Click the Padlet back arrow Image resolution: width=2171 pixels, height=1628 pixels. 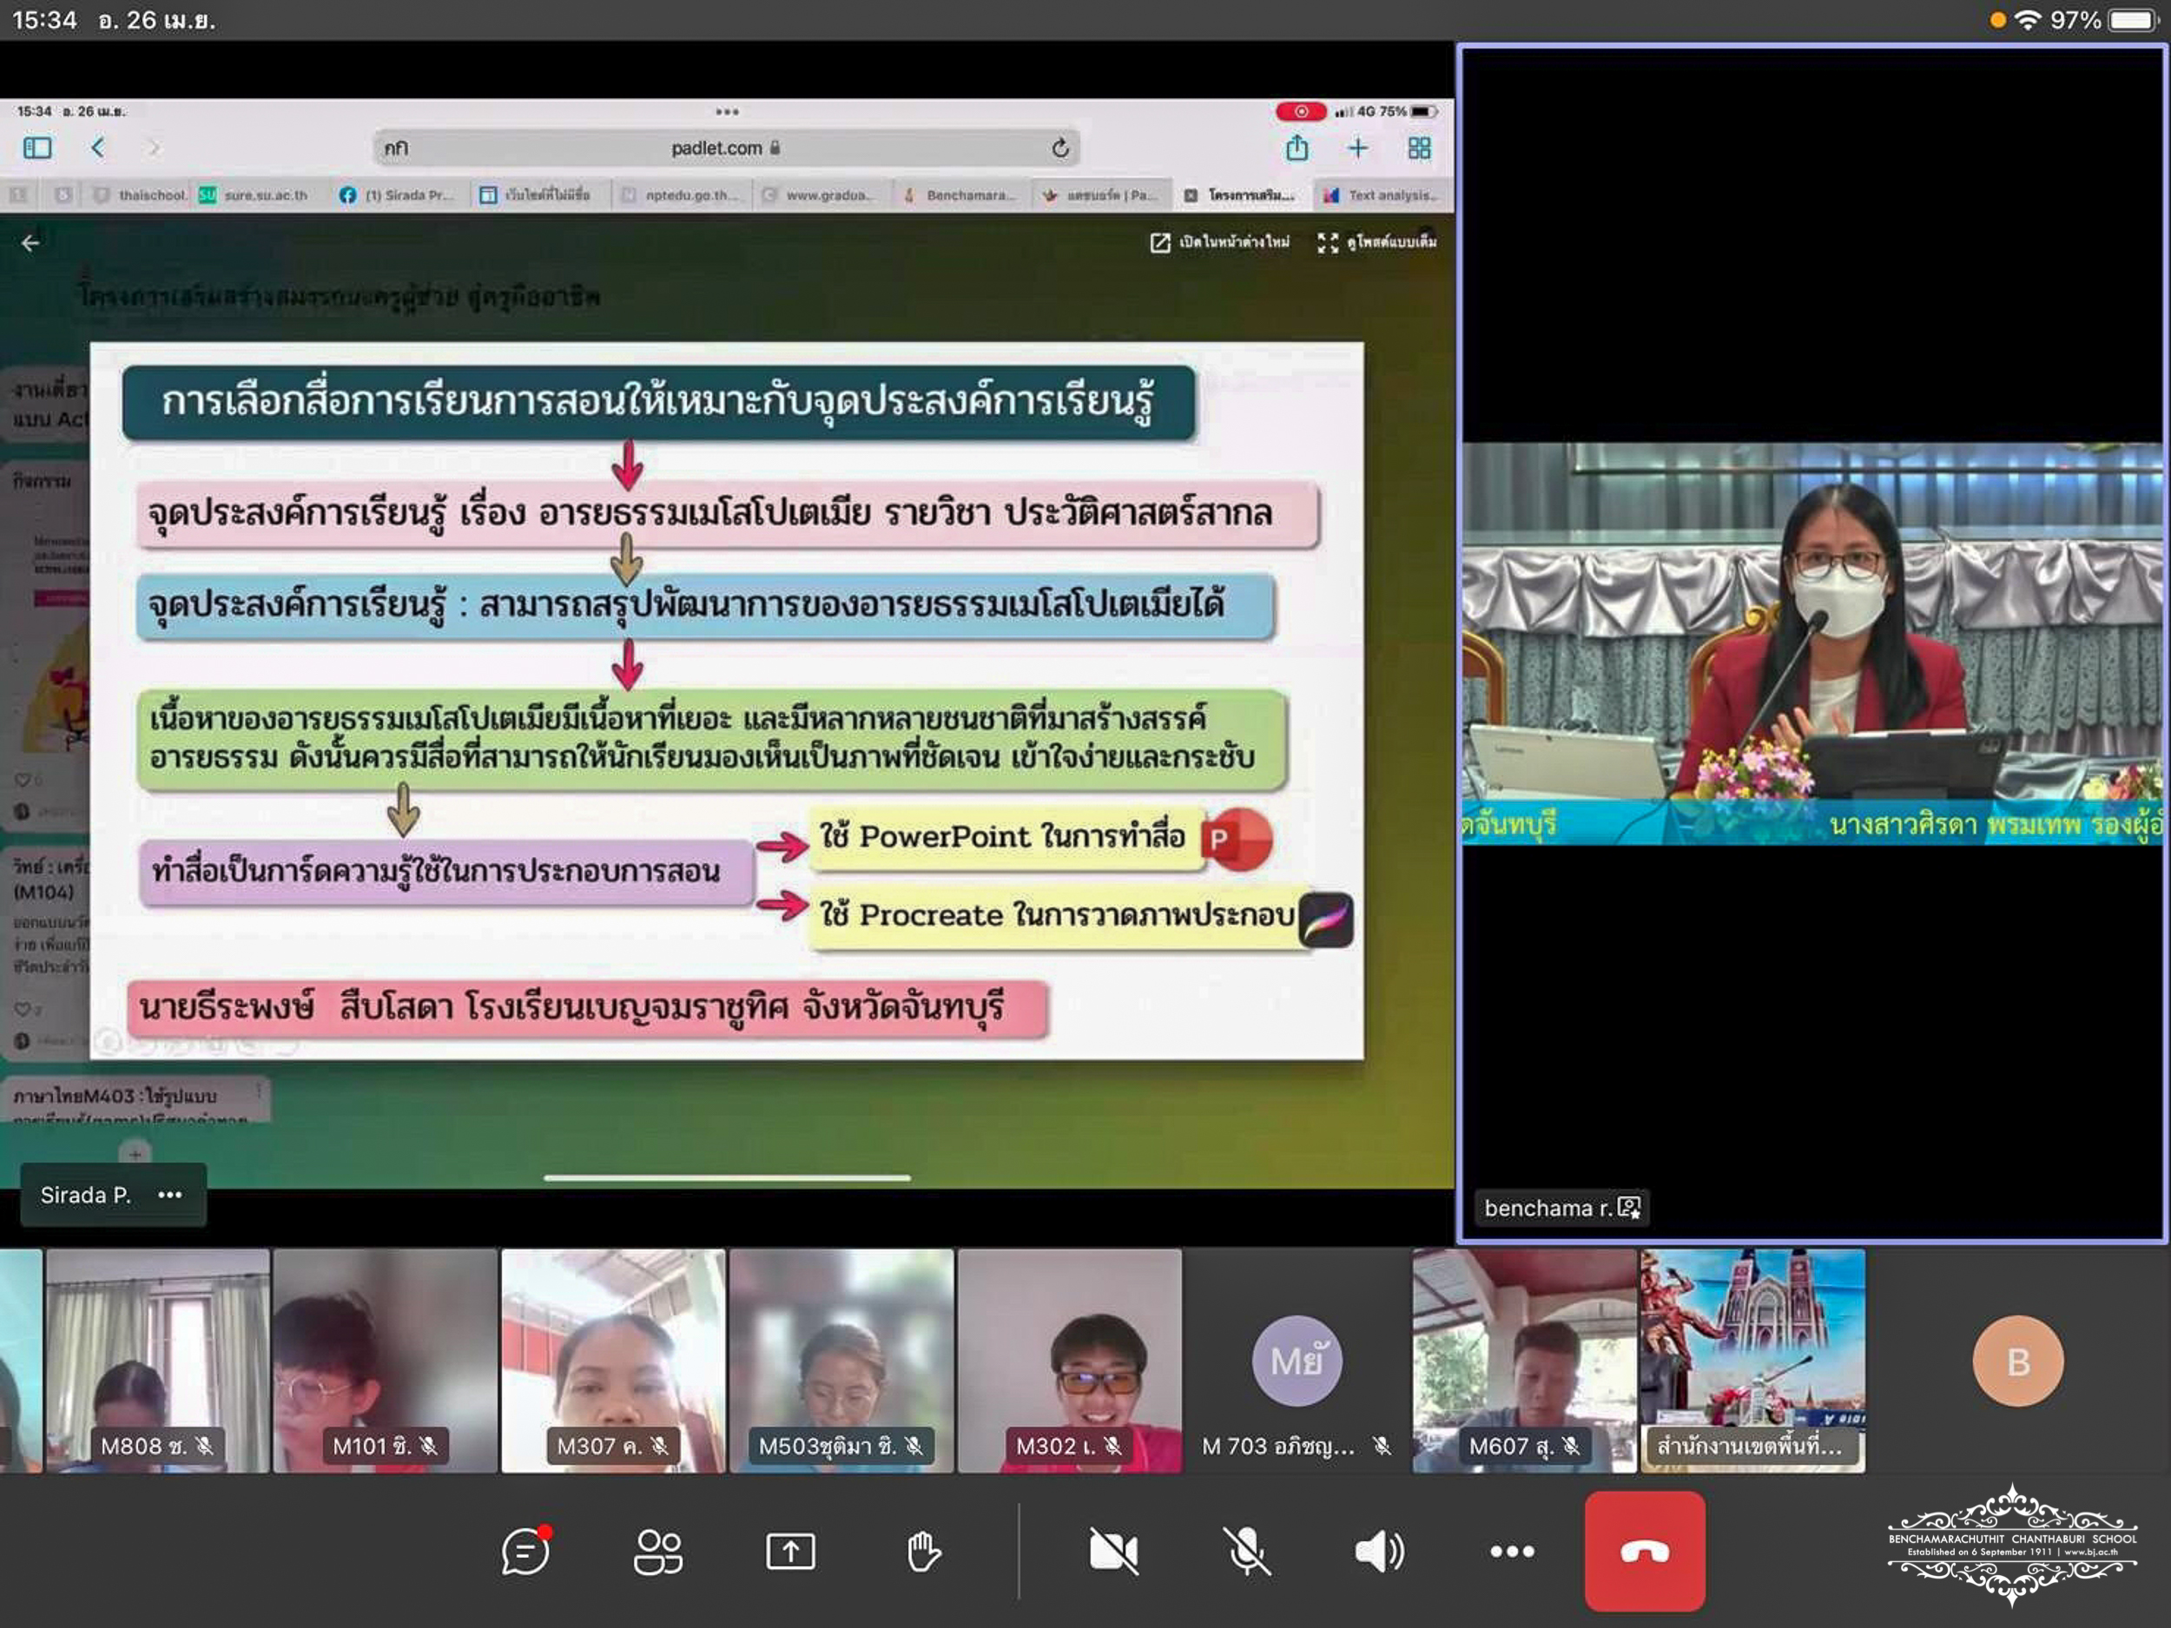[x=30, y=242]
